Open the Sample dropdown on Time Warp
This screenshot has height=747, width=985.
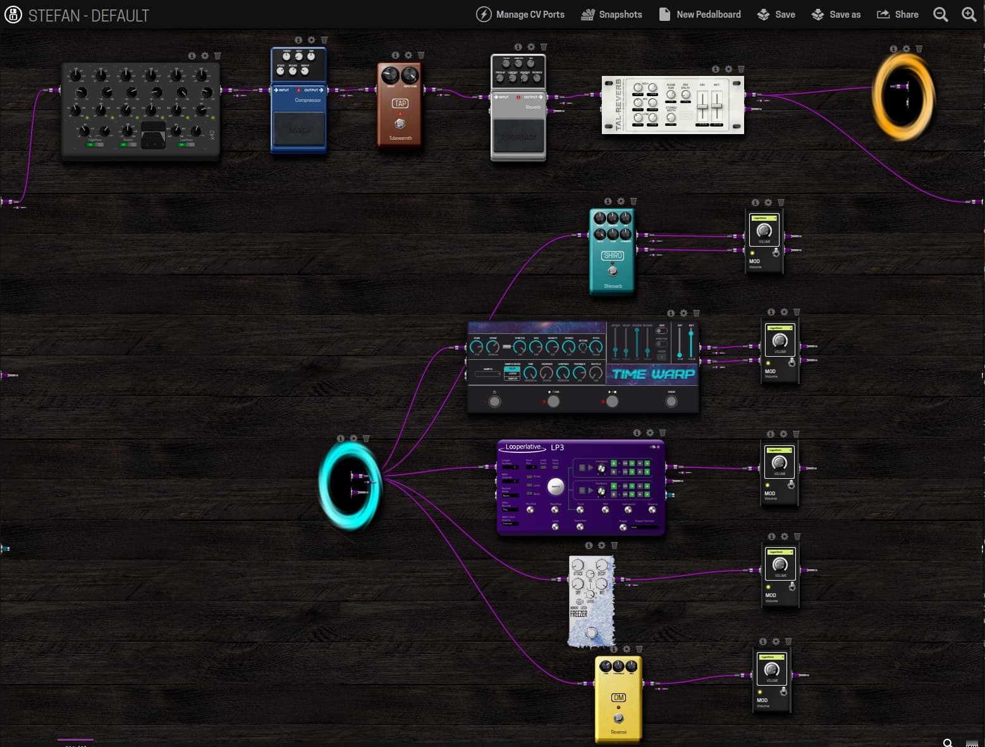(487, 374)
